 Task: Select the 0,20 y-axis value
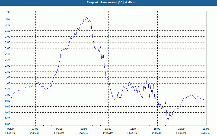(8, 118)
